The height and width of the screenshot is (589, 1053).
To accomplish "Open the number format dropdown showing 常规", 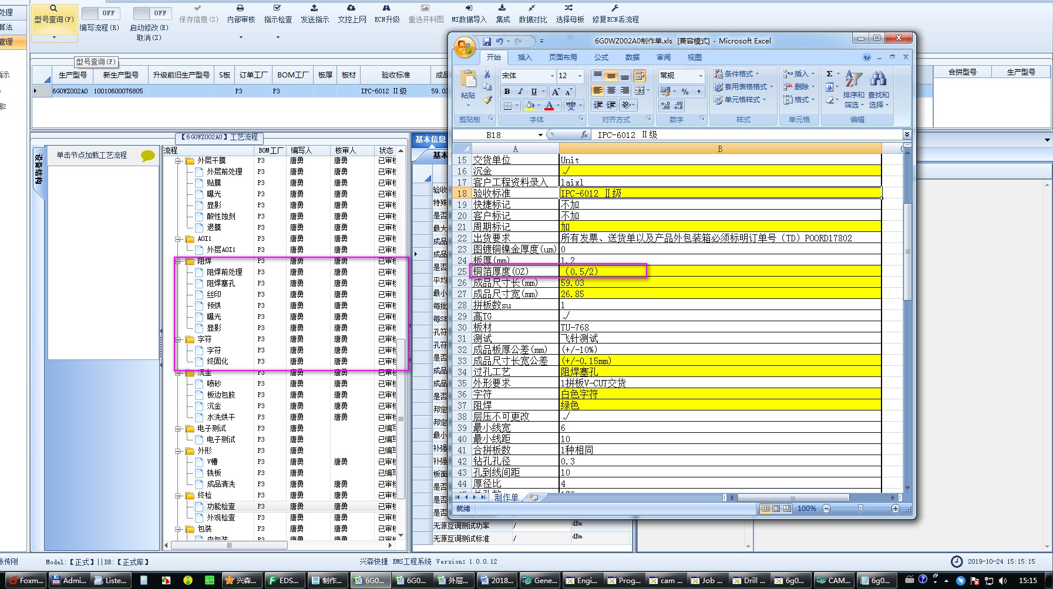I will [700, 76].
